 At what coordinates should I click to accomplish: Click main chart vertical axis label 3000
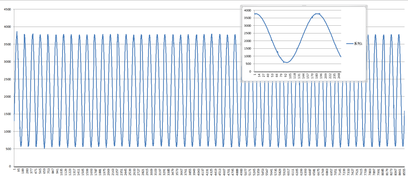click(x=8, y=62)
